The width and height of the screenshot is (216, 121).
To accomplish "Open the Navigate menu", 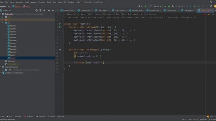I will [19, 2].
